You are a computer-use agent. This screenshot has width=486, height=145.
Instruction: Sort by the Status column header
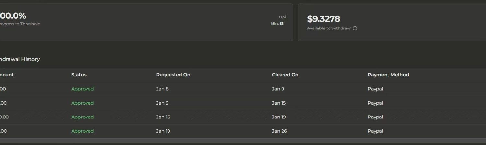(79, 75)
